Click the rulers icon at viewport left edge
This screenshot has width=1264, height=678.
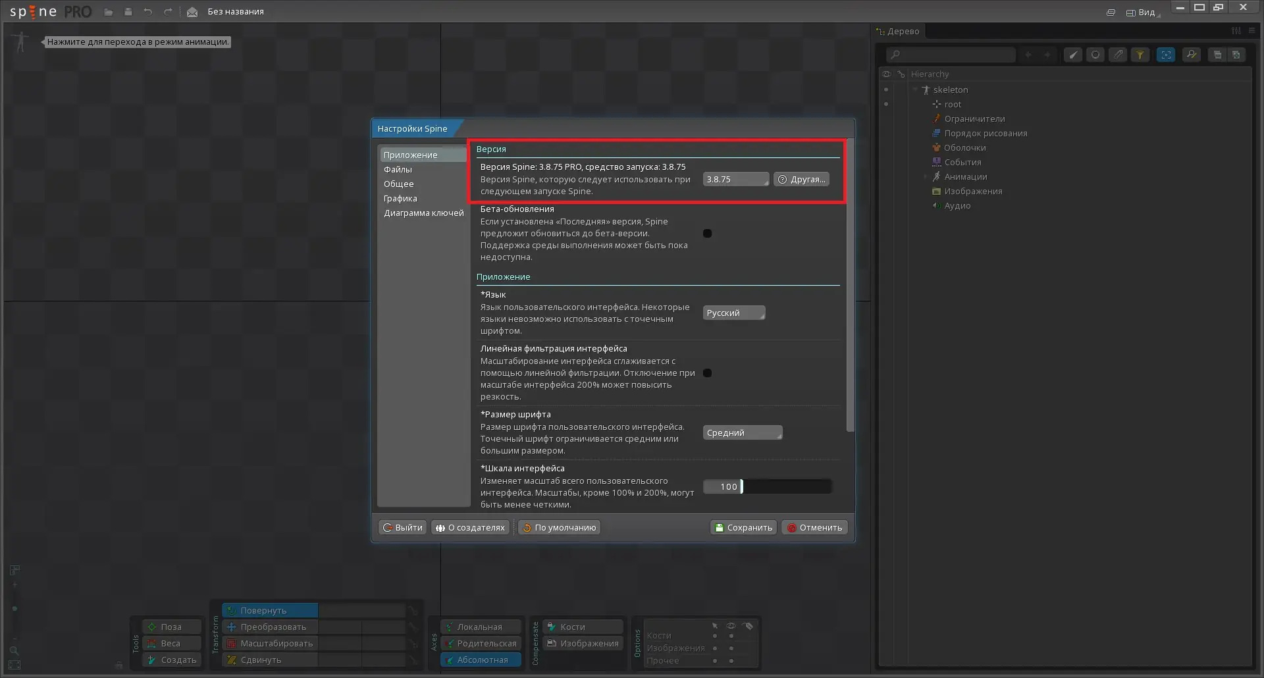click(x=14, y=570)
